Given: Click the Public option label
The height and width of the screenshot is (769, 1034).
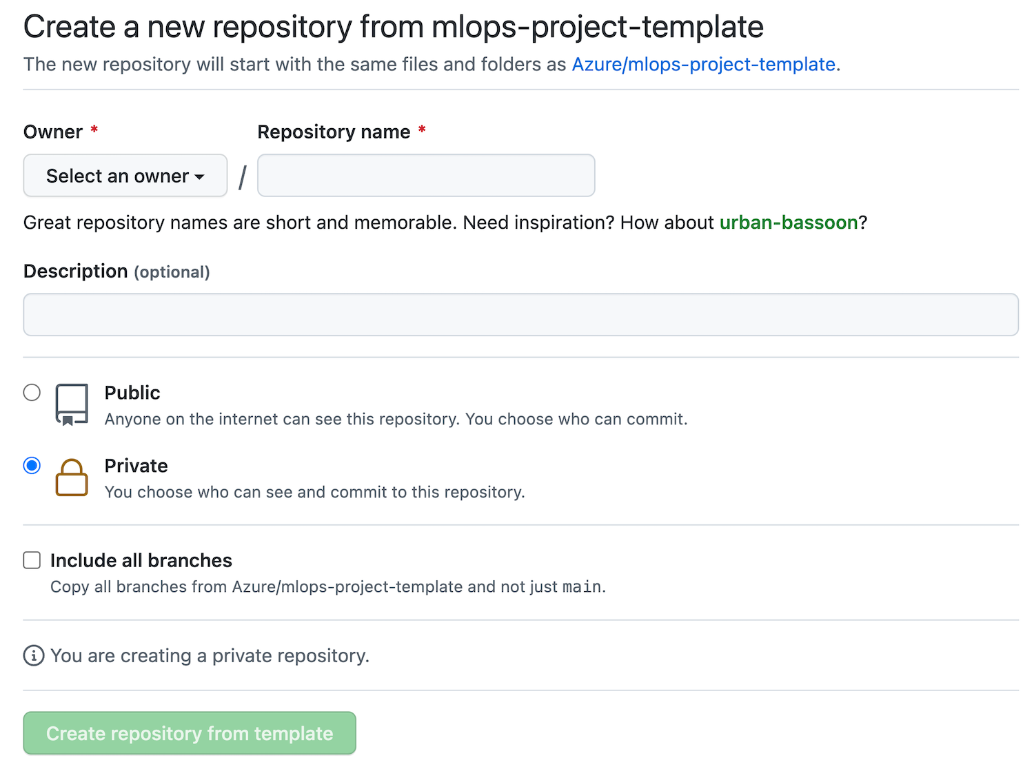Looking at the screenshot, I should 132,393.
